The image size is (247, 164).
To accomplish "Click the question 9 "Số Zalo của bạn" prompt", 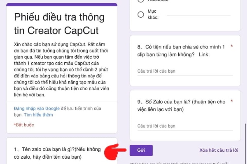I will click(x=181, y=105).
